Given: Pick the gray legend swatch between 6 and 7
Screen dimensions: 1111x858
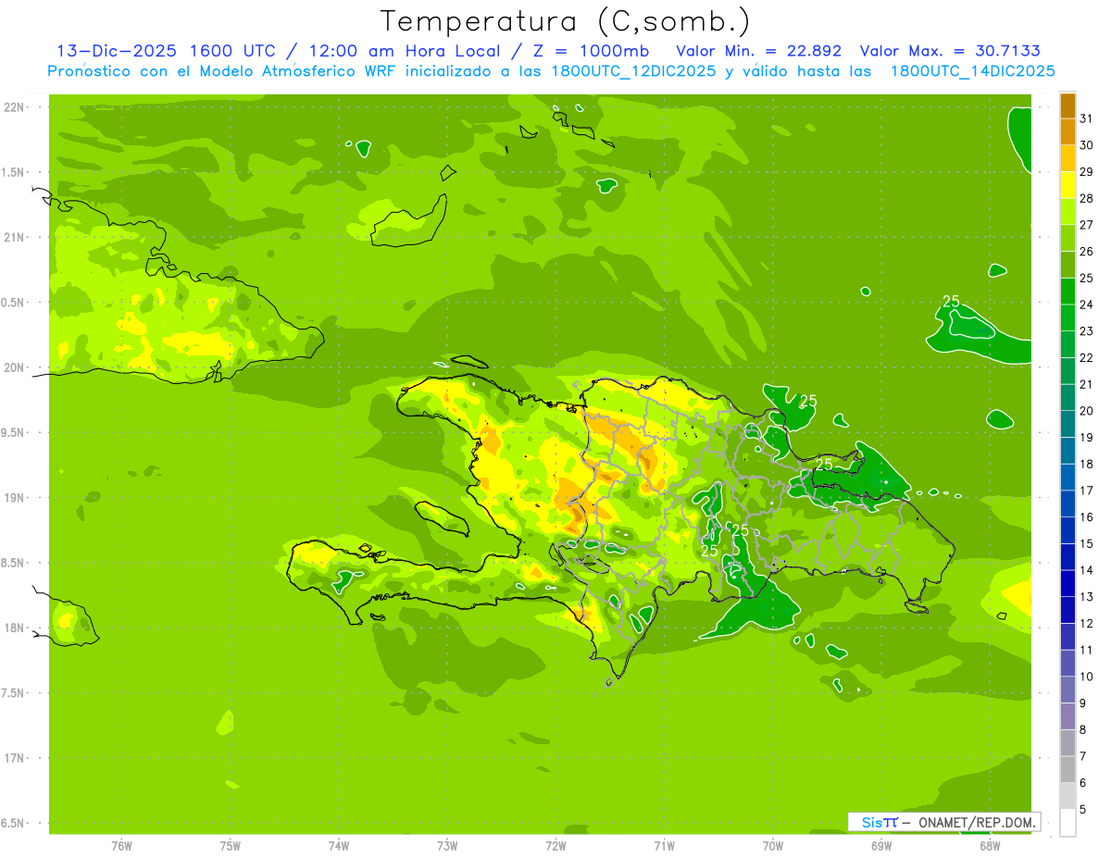Looking at the screenshot, I should [1067, 769].
